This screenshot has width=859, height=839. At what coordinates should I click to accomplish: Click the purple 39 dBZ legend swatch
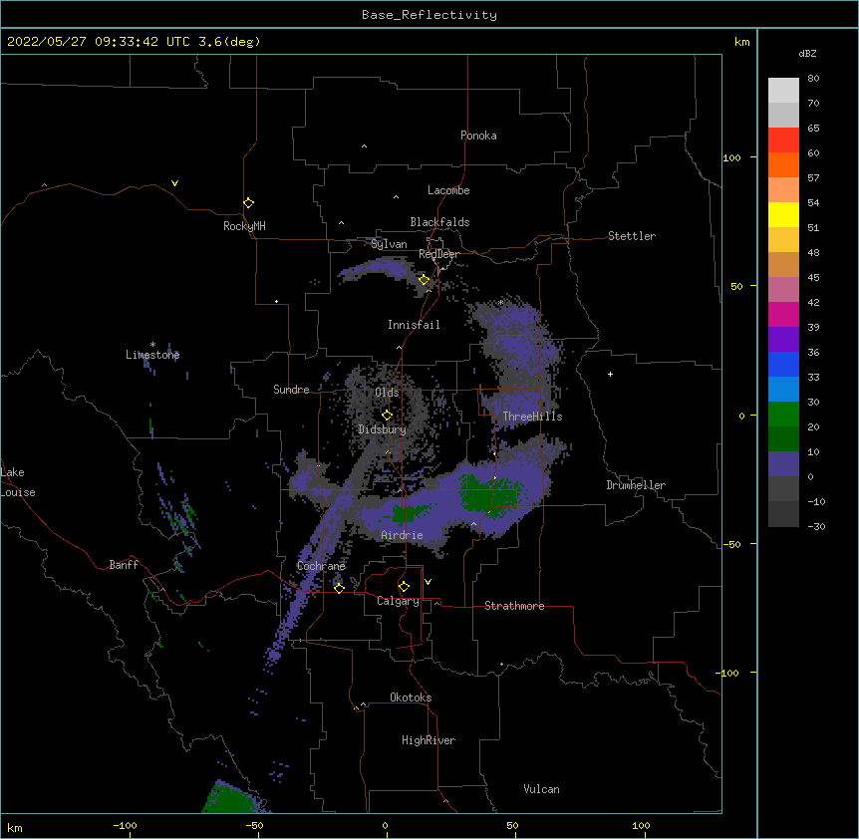coord(783,340)
